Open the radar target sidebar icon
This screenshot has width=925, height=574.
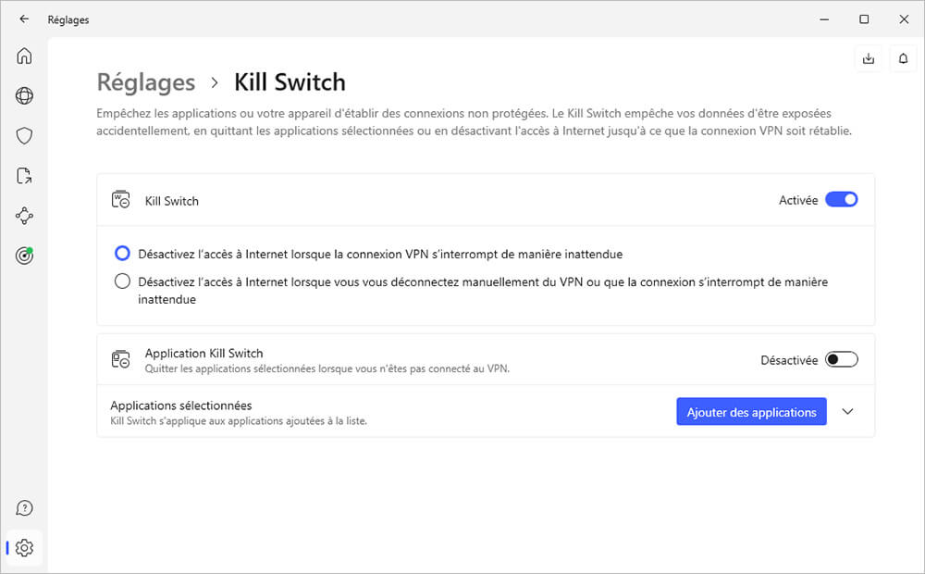tap(24, 256)
